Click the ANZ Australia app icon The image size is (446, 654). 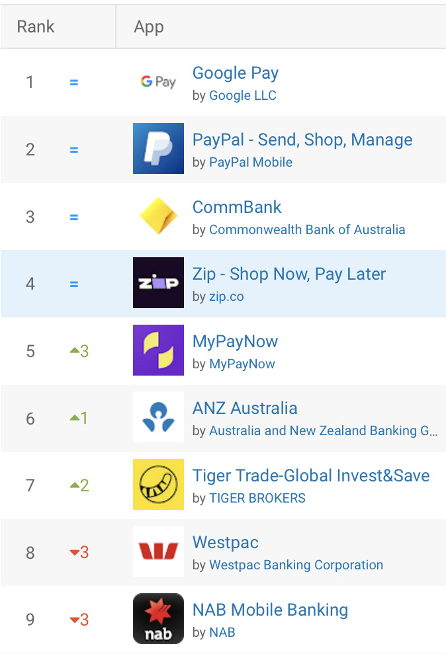pos(158,417)
